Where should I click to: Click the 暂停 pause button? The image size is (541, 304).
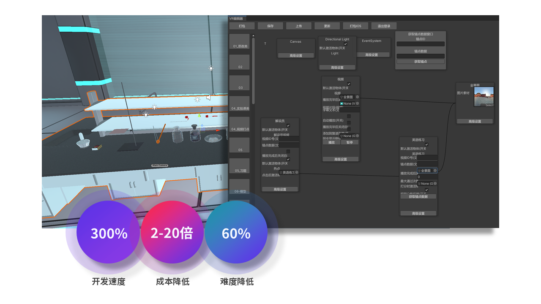pos(350,142)
